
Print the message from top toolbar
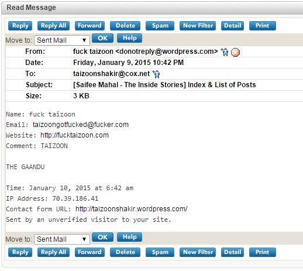(x=263, y=26)
